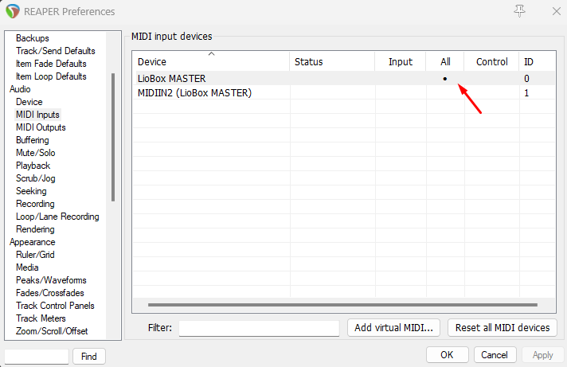This screenshot has width=567, height=367.
Task: Open Zoom/Scroll/Offset settings
Action: (52, 331)
